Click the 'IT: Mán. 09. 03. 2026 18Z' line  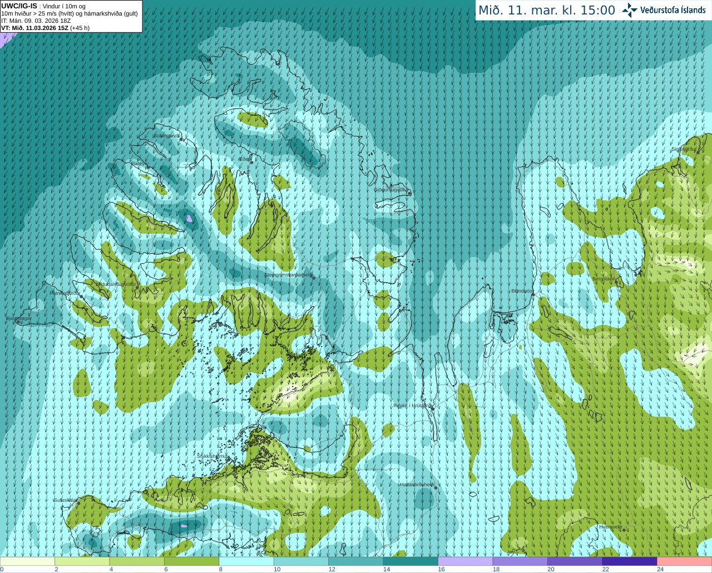pos(36,21)
